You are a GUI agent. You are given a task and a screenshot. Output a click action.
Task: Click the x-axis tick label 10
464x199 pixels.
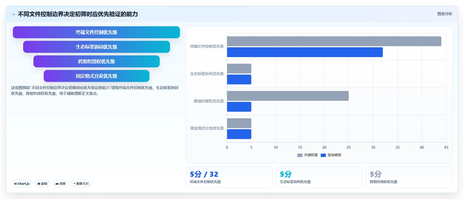[276, 147]
